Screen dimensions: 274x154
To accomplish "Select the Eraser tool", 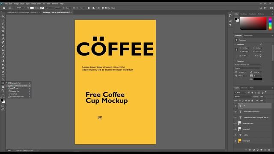I will (3, 57).
